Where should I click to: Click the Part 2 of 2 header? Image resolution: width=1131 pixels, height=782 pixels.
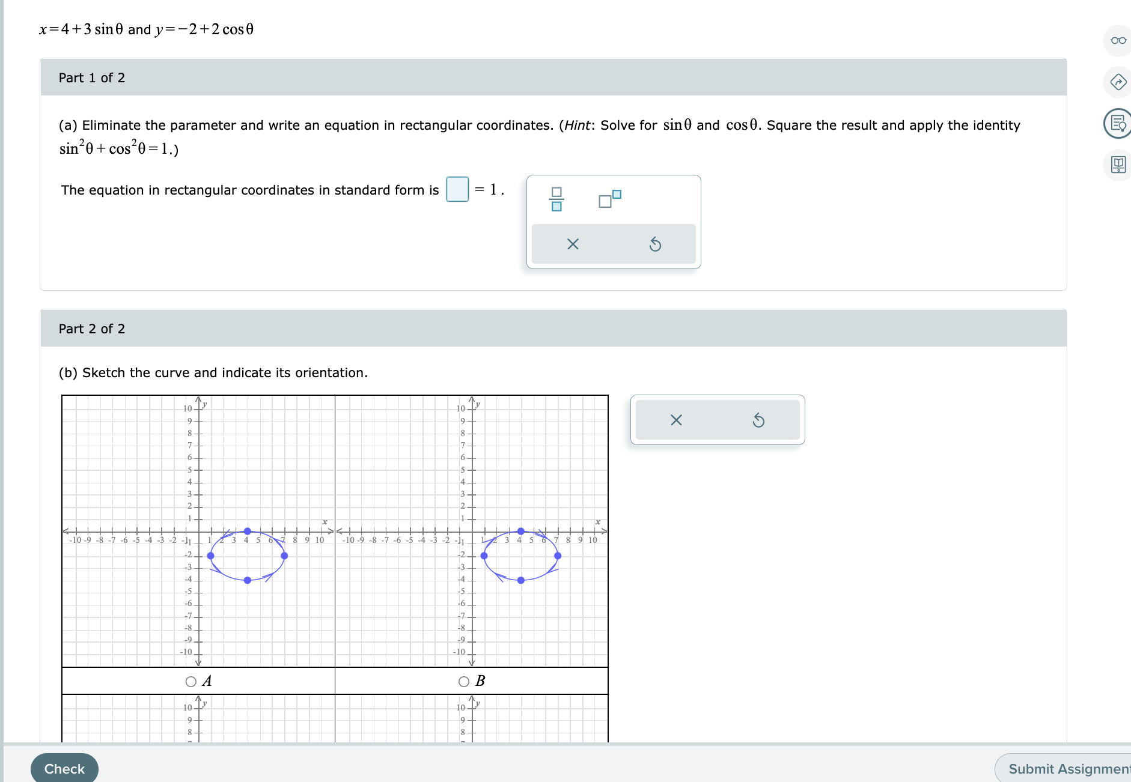coord(553,329)
